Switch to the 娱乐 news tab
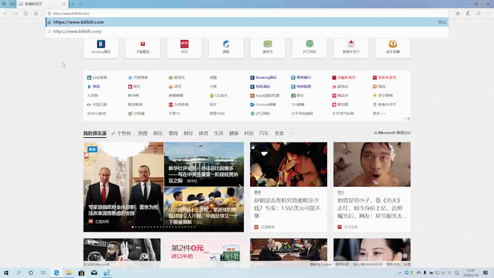This screenshot has height=278, width=494. click(x=158, y=133)
